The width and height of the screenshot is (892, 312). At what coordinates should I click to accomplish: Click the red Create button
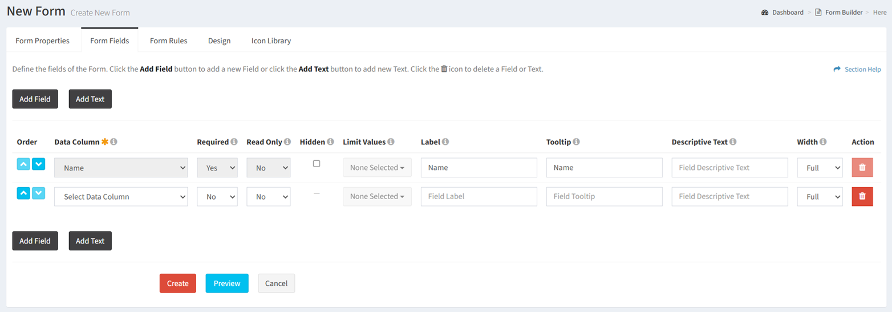pyautogui.click(x=178, y=283)
